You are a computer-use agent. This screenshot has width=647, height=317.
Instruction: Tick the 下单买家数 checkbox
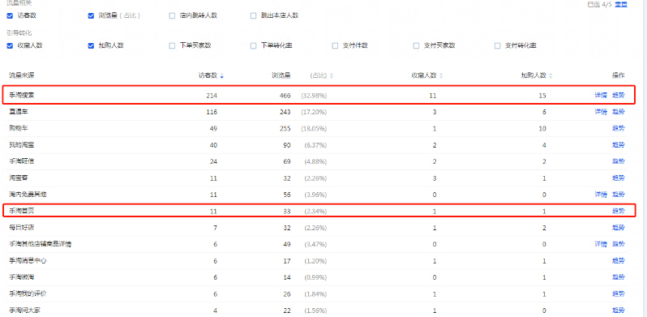click(x=172, y=46)
